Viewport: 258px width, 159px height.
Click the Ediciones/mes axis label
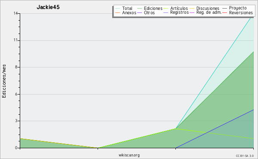click(4, 81)
